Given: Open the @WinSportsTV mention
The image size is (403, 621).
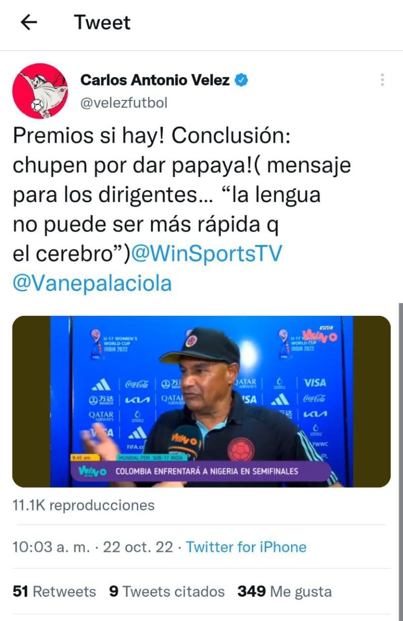Looking at the screenshot, I should click(x=207, y=254).
